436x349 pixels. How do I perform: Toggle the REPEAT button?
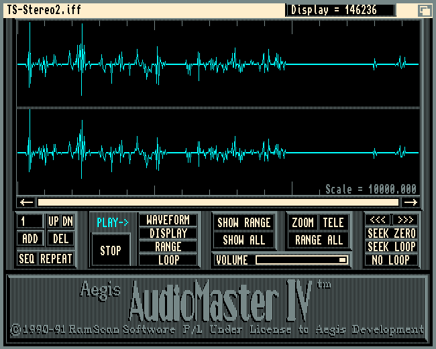(56, 259)
